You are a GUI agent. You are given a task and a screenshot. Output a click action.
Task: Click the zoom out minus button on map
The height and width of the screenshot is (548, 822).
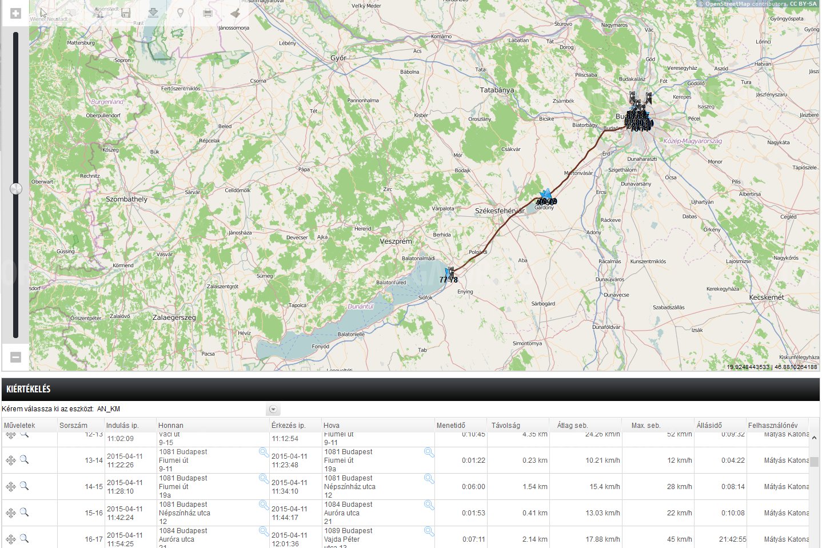(x=15, y=357)
